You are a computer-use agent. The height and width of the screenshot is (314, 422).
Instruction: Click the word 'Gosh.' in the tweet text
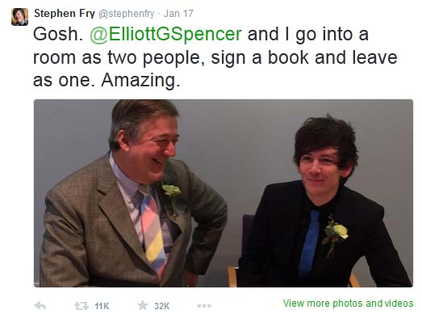(x=58, y=34)
